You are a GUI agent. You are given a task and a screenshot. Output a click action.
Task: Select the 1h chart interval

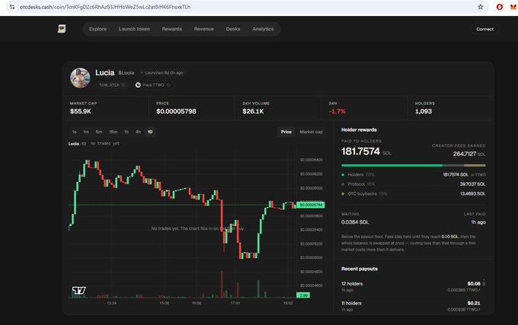[126, 132]
